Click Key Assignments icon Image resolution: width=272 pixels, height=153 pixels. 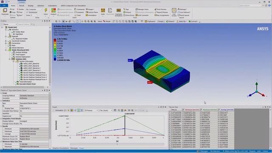point(161,15)
